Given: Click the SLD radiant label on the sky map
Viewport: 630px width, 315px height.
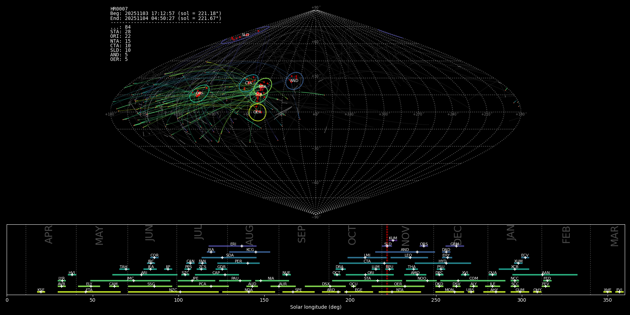Looking at the screenshot, I should [x=245, y=35].
